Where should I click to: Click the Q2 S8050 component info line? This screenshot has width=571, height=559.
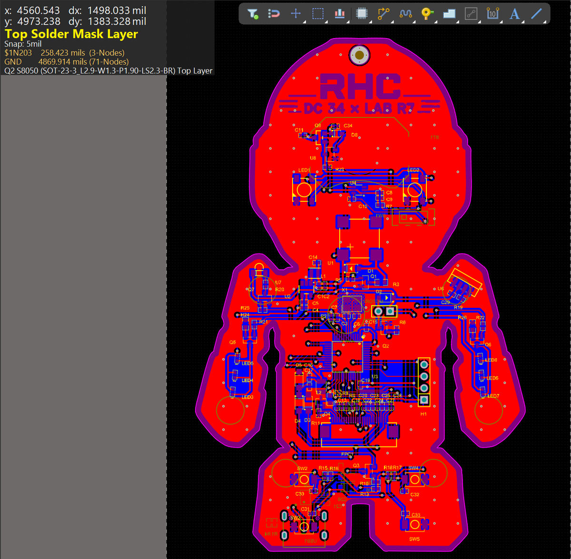click(108, 70)
